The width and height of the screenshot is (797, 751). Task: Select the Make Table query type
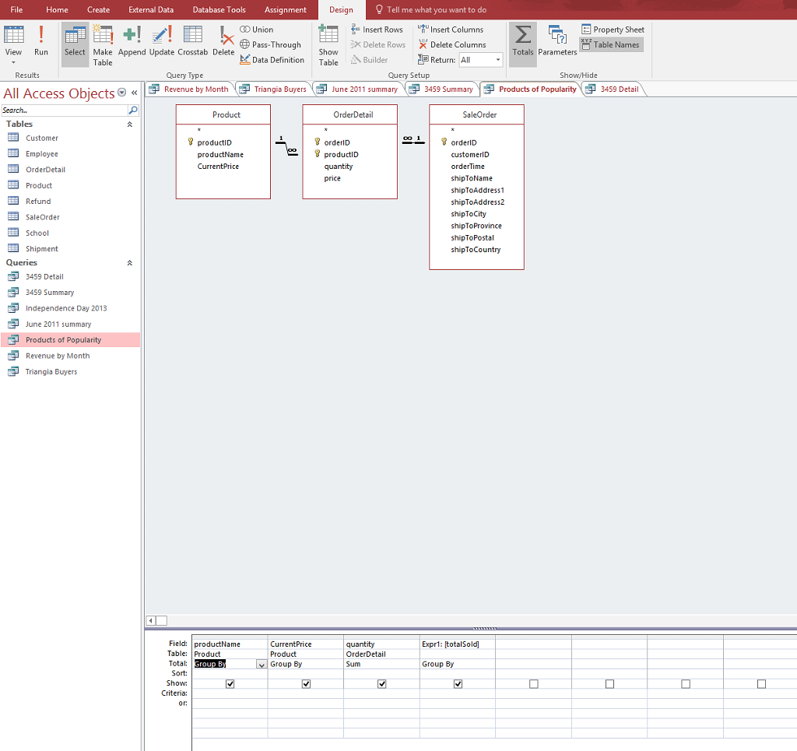pos(103,44)
